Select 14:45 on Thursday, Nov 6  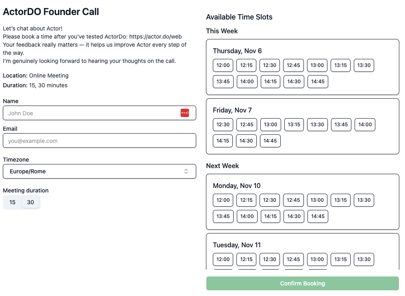tap(318, 82)
